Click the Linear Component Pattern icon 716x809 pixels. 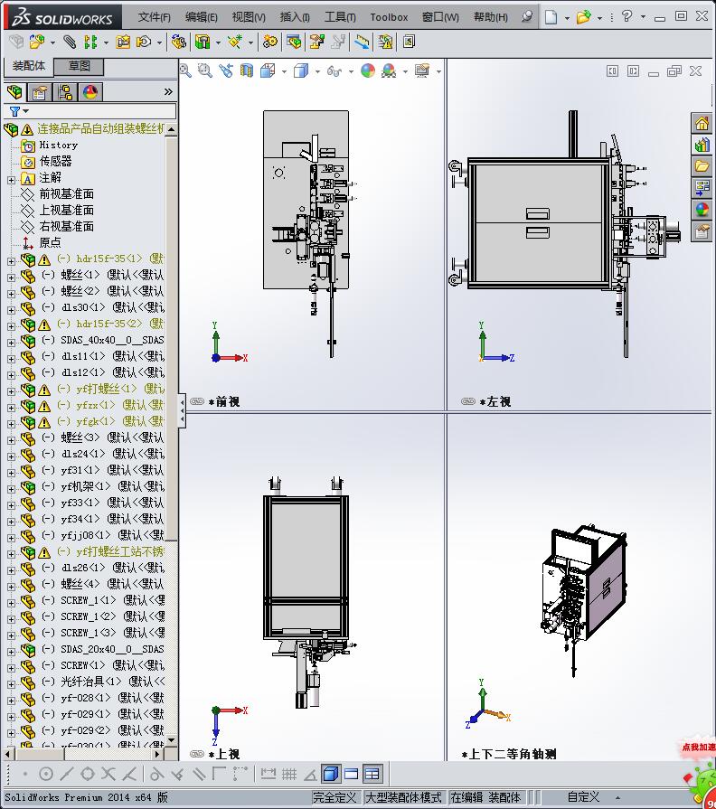click(x=90, y=42)
